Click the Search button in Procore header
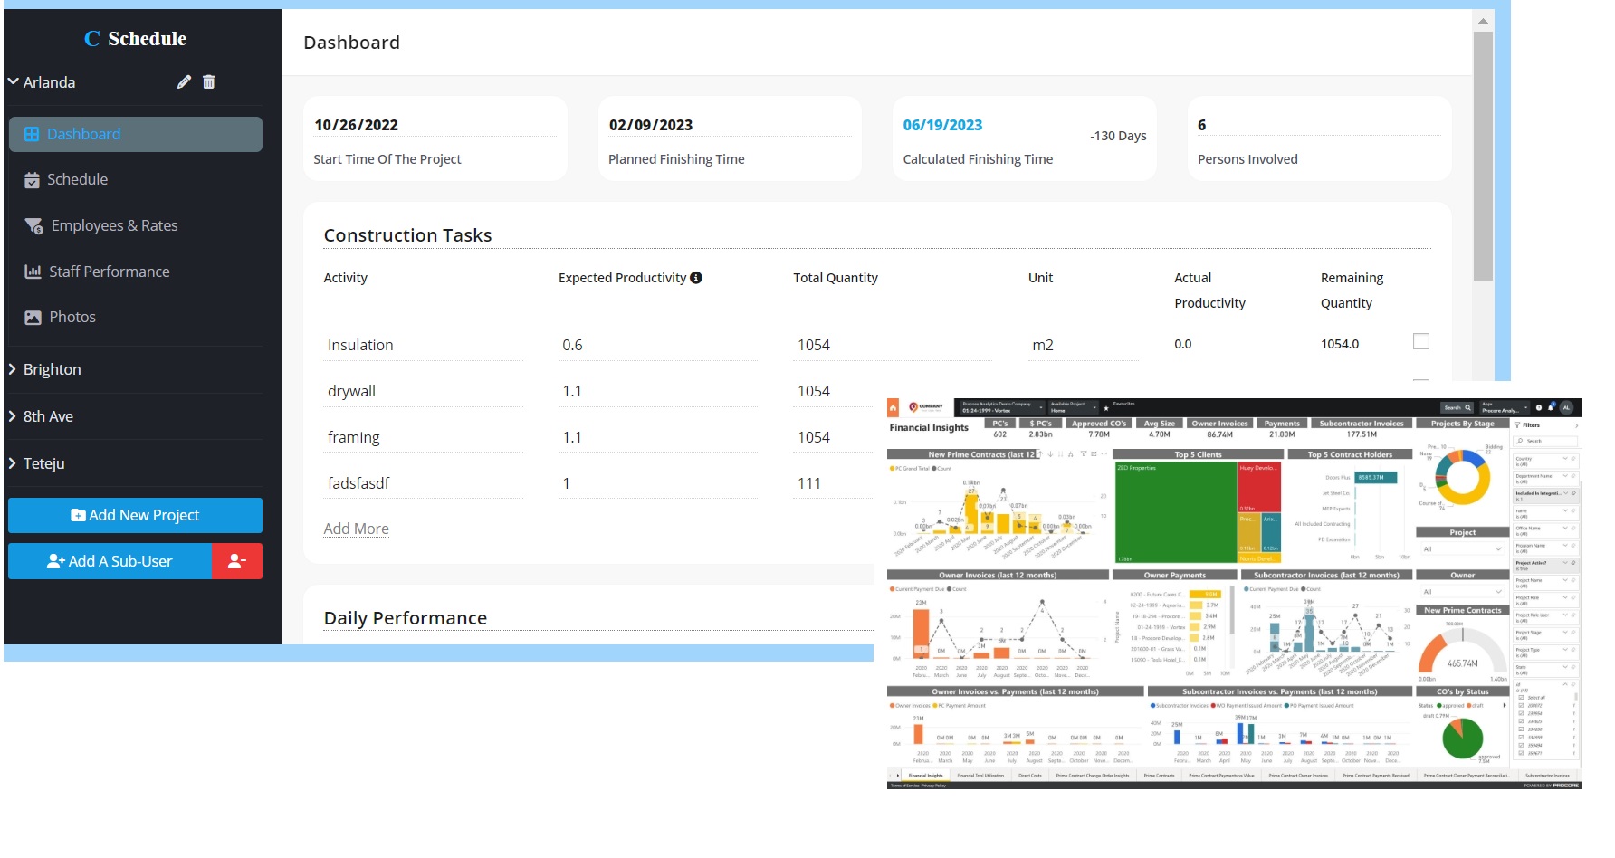The image size is (1615, 858). [1457, 407]
